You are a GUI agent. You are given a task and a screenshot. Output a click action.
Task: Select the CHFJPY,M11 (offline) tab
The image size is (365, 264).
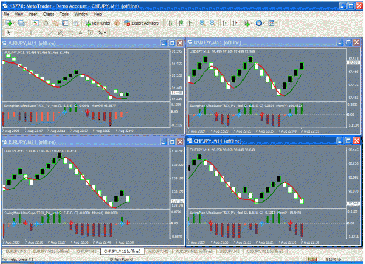(x=122, y=251)
